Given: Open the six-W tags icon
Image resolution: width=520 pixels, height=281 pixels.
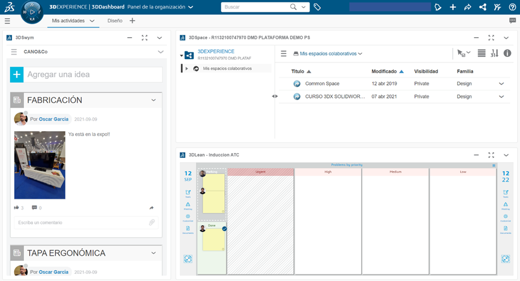Looking at the screenshot, I should [x=317, y=7].
